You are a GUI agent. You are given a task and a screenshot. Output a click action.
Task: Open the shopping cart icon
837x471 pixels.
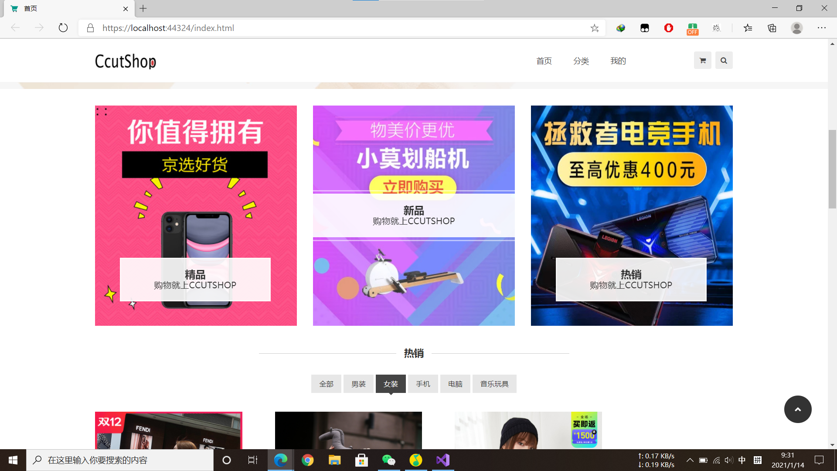tap(702, 61)
